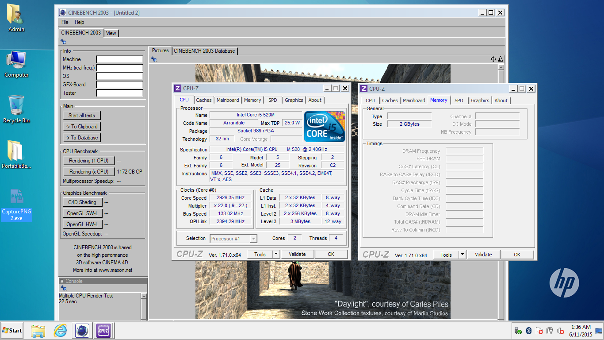Select the Pictures tab
The height and width of the screenshot is (340, 604).
(x=161, y=50)
